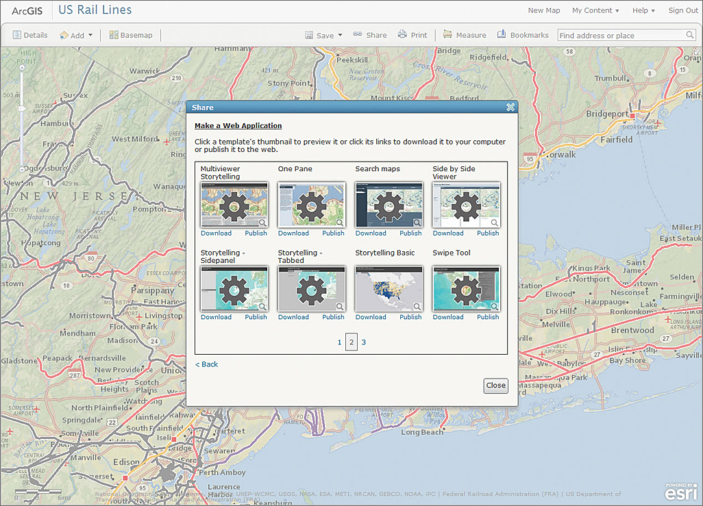The image size is (703, 506).
Task: Click the US Rail Lines map title
Action: coord(95,10)
